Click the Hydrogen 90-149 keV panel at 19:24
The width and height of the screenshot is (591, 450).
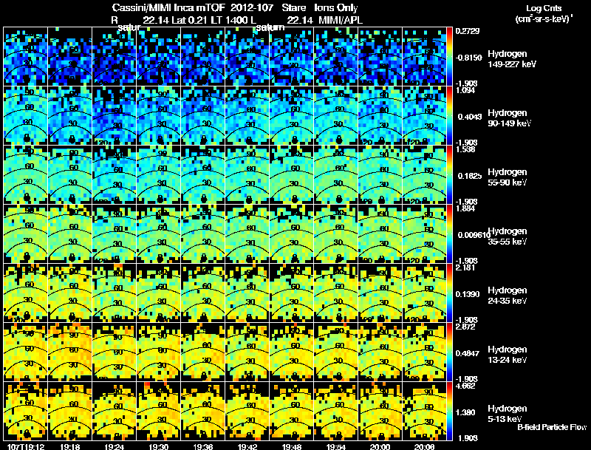click(115, 115)
